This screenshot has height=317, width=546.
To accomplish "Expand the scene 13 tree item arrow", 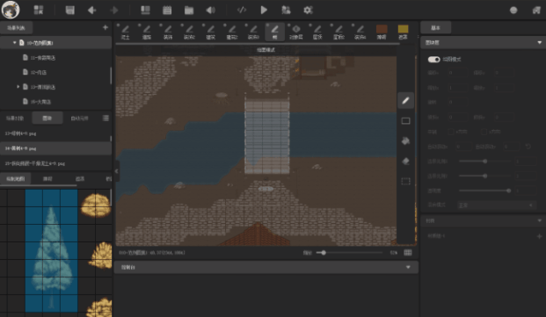I will pos(18,87).
